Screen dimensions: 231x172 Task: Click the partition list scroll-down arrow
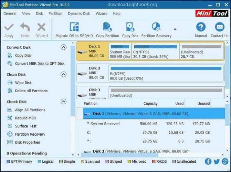click(227, 150)
